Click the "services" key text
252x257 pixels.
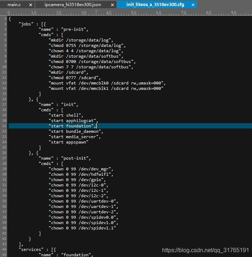tap(31, 249)
